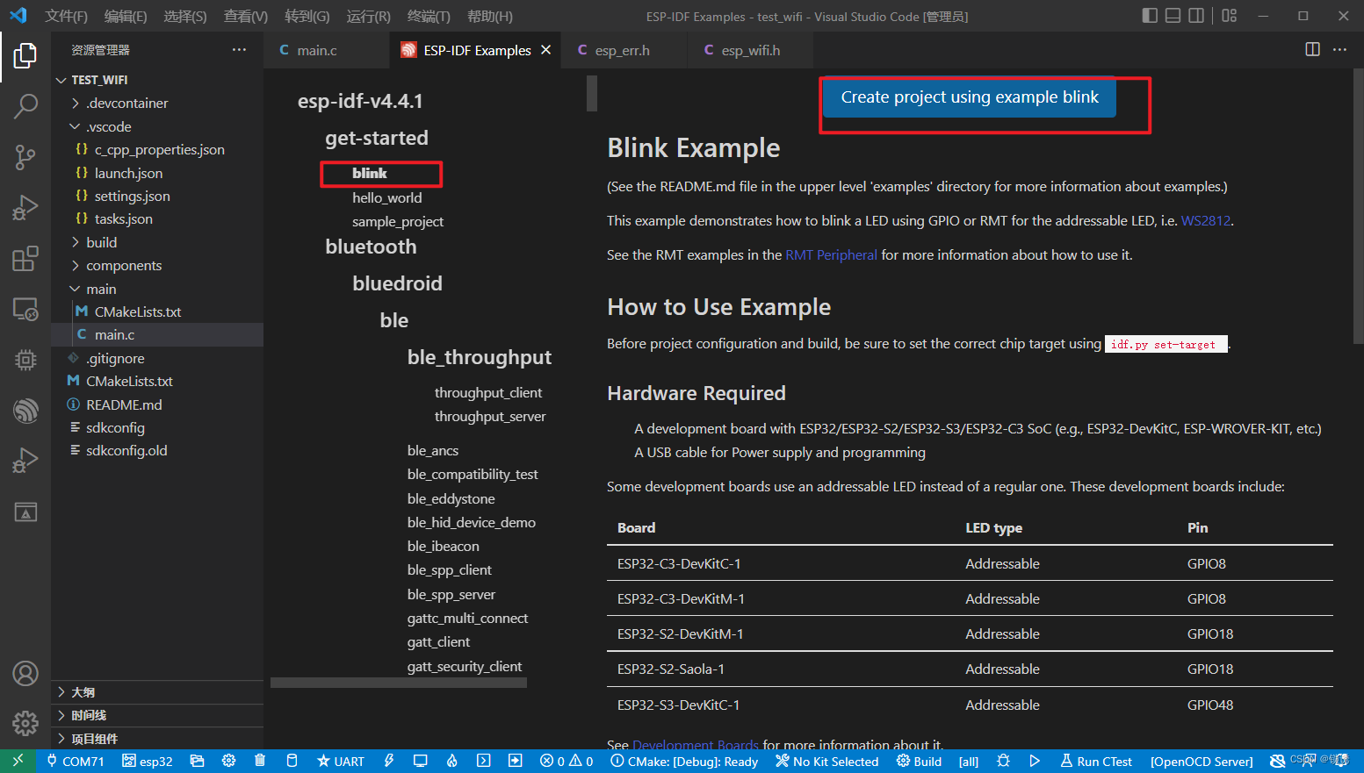Open the ESP-IDF current project folder icon
Viewport: 1364px width, 773px height.
pyautogui.click(x=197, y=762)
